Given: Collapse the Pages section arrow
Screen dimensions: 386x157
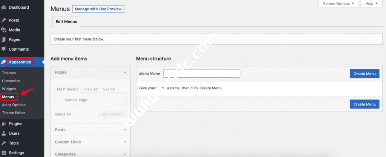Looking at the screenshot, I should [x=125, y=72].
